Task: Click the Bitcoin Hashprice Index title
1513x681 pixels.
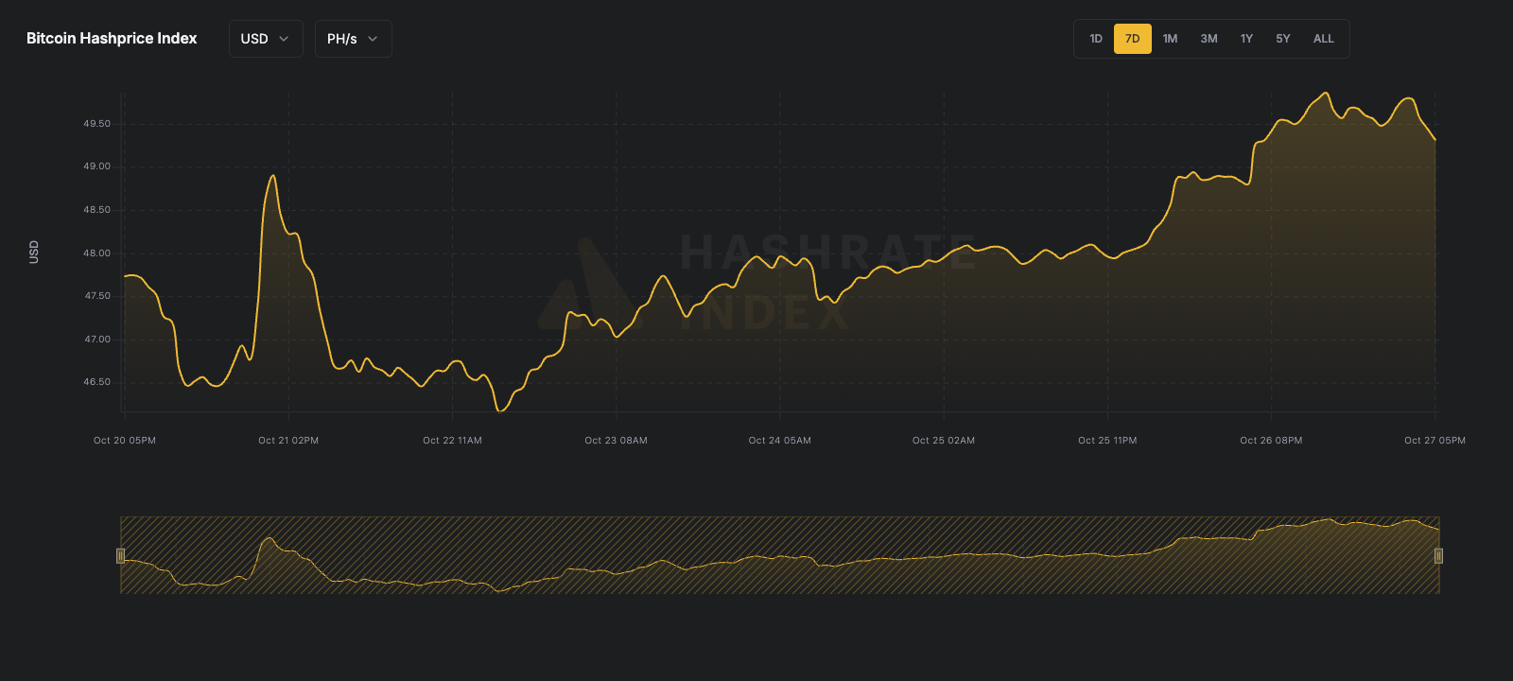Action: point(112,39)
